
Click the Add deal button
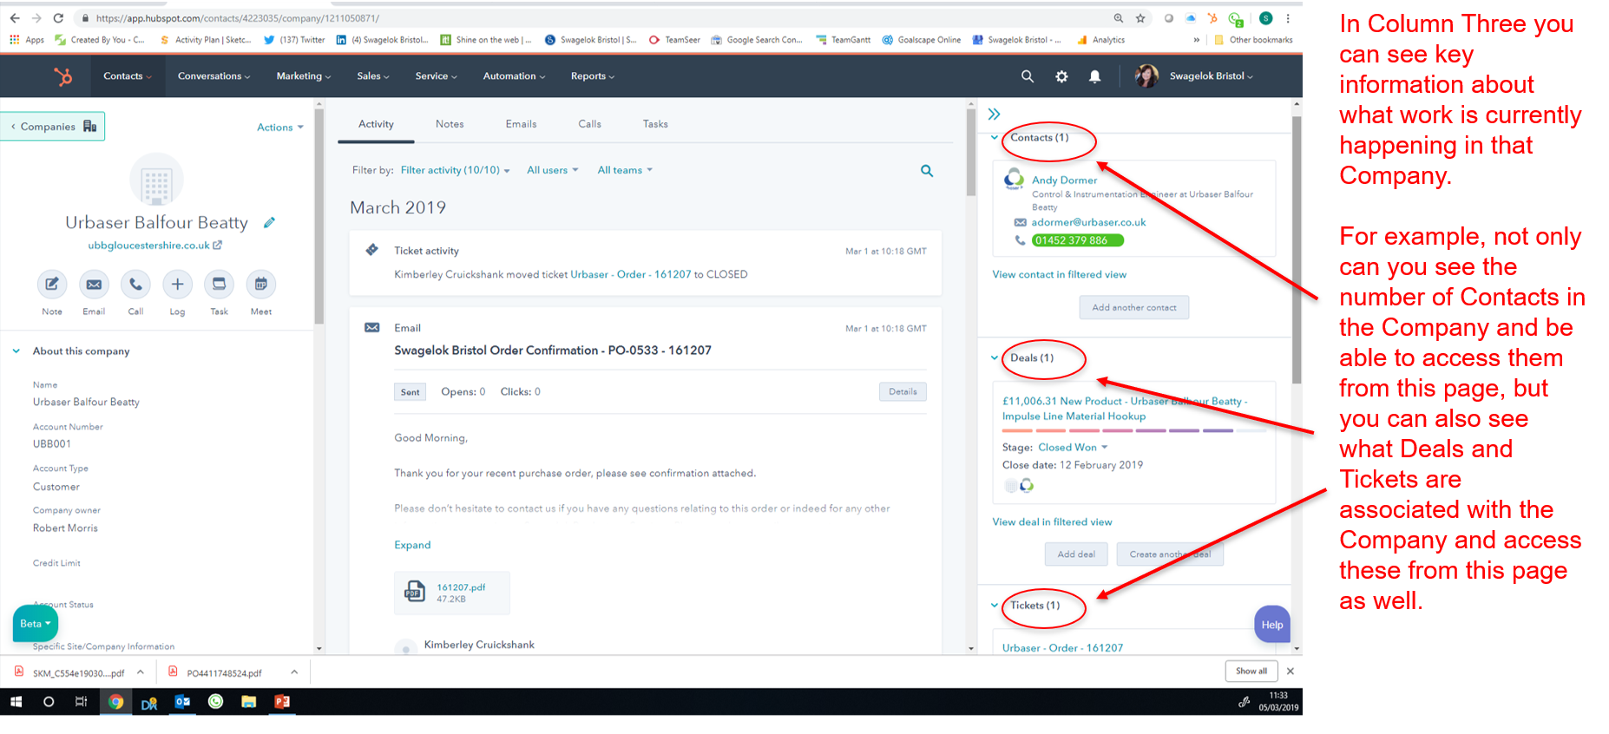(x=1076, y=554)
